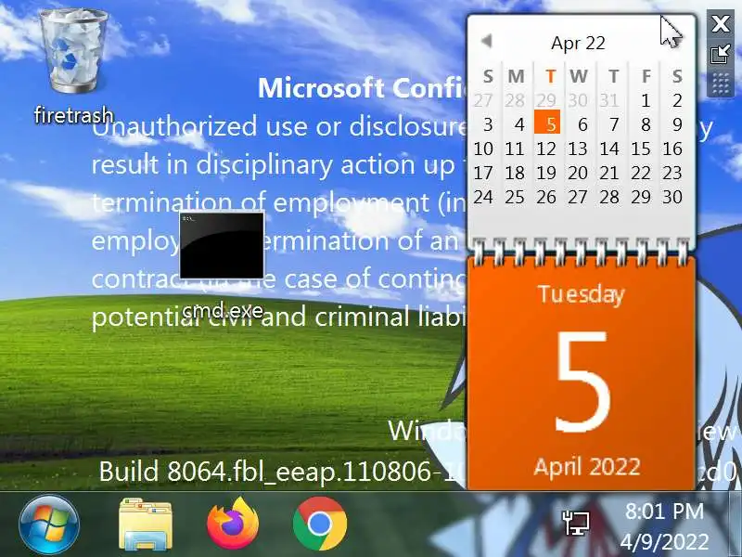Select April 20 in the calendar
This screenshot has width=742, height=557.
pyautogui.click(x=578, y=173)
